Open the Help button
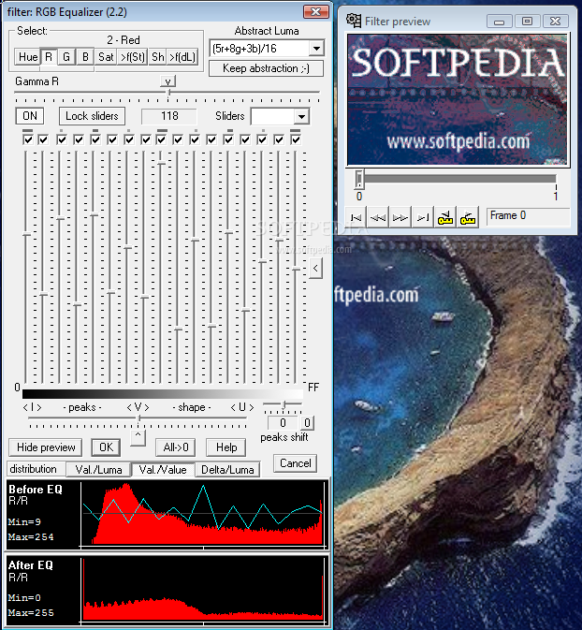582x630 pixels. pyautogui.click(x=226, y=447)
